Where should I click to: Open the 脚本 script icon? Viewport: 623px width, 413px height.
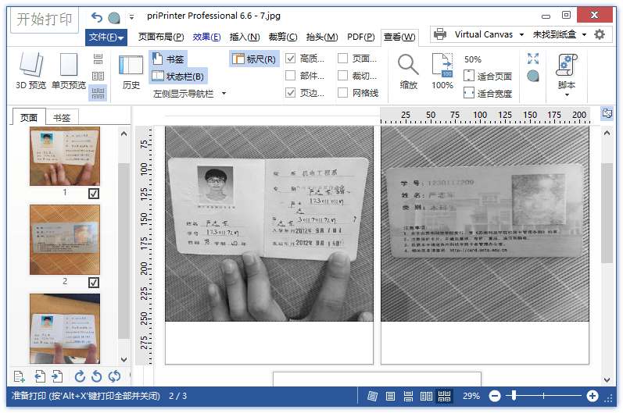click(x=566, y=71)
